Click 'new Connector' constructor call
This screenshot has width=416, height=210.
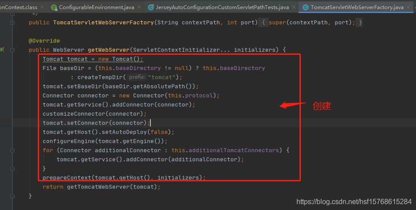[142, 95]
